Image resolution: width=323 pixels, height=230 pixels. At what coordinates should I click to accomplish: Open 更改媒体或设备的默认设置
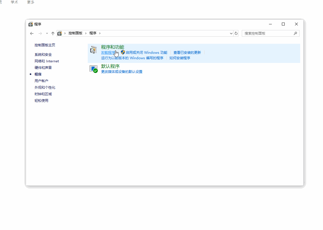122,72
